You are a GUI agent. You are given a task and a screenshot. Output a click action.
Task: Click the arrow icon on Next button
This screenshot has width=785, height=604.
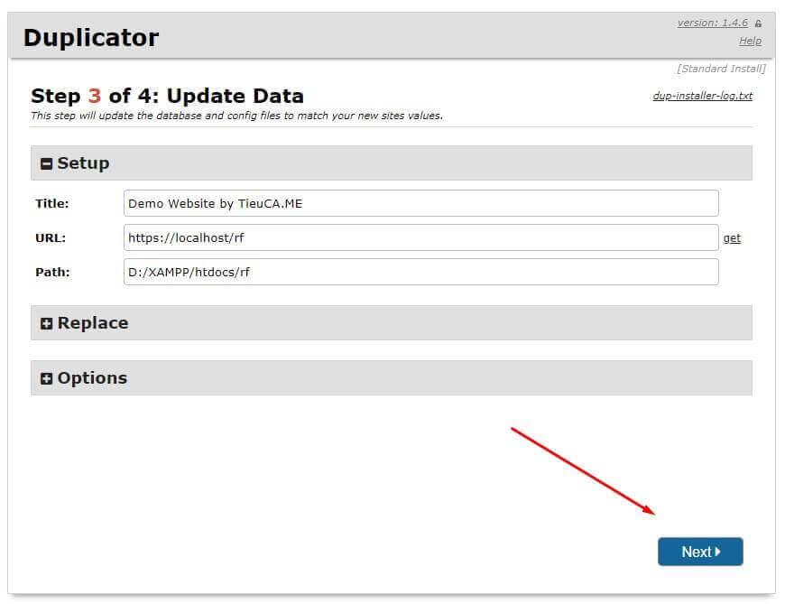tap(717, 552)
